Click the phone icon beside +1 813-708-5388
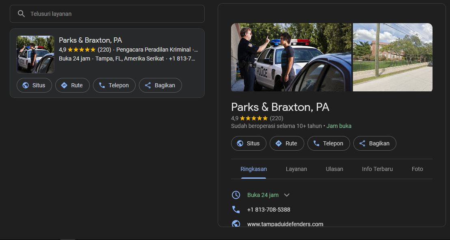This screenshot has height=240, width=450. 236,210
